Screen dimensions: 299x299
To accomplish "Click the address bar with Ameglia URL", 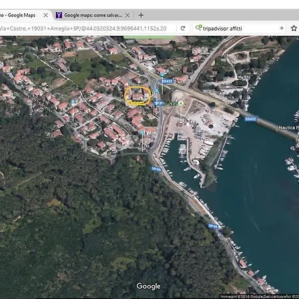I will [88, 29].
